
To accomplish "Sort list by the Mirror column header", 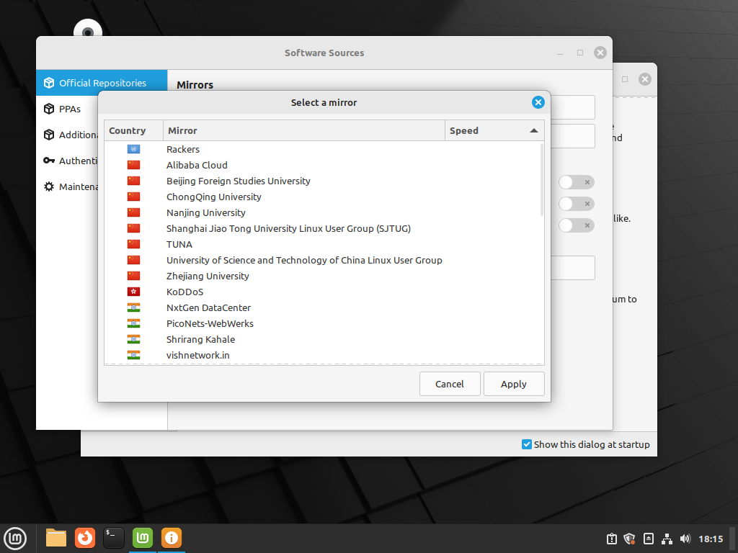I will pyautogui.click(x=303, y=130).
